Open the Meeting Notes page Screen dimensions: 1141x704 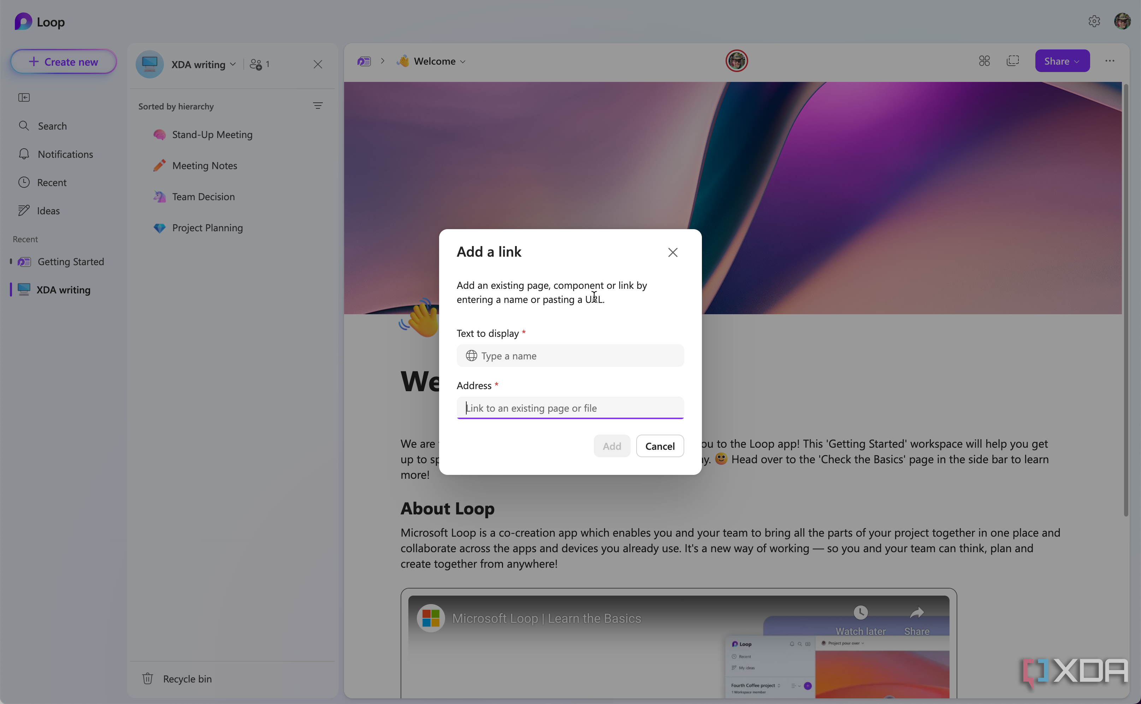pyautogui.click(x=205, y=166)
